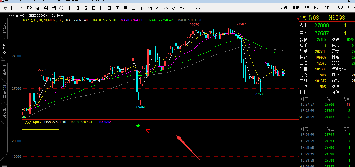The width and height of the screenshot is (355, 167).
Task: Toggle the side panel layout icon
Action: (190, 8)
